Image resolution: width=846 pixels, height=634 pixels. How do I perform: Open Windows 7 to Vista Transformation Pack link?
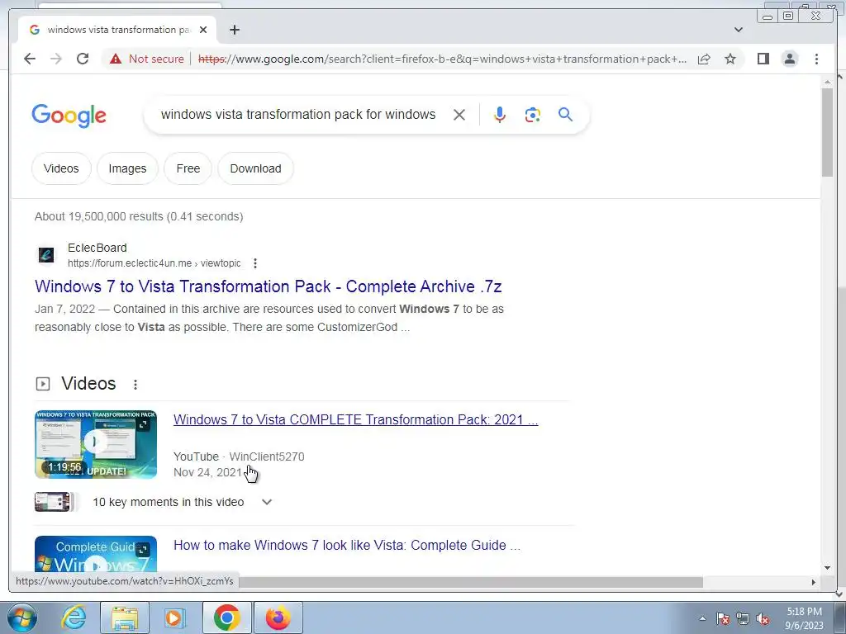coord(269,286)
